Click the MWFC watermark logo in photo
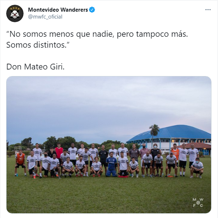218x218 pixels. coord(198,202)
